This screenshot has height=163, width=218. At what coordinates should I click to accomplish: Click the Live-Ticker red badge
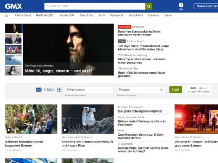[x=125, y=27]
